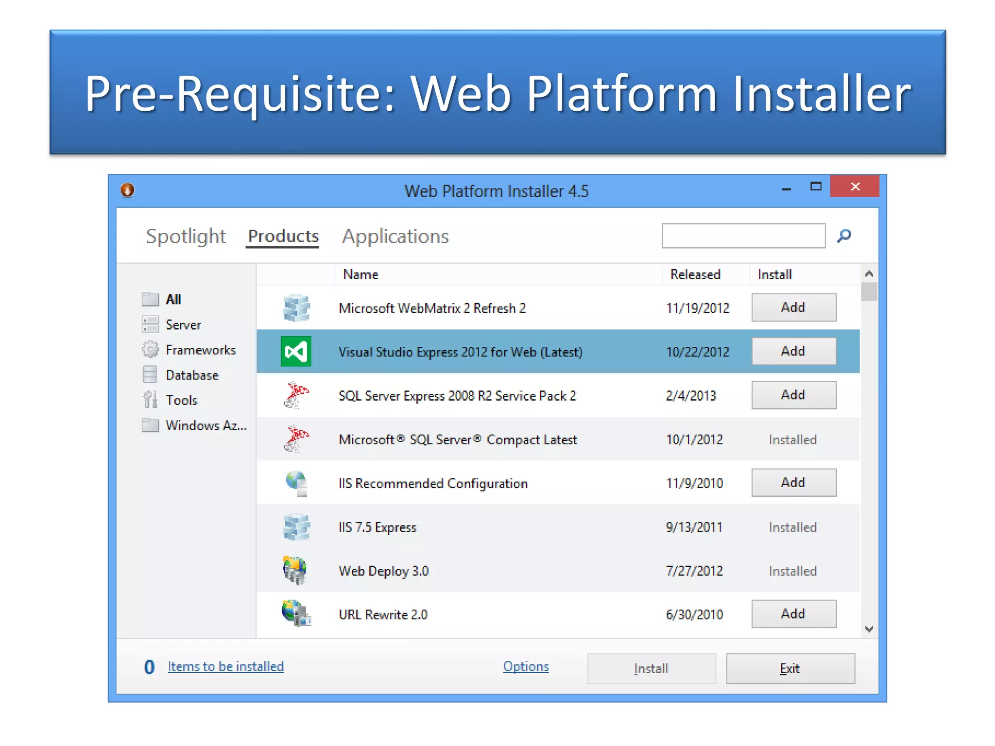Click the Tools wrench icon
Screen dimensions: 995x746
(x=150, y=400)
